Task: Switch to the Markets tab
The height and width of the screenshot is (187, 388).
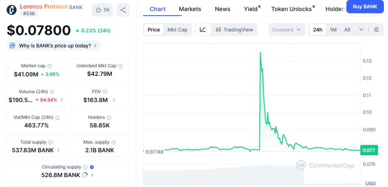Action: [190, 9]
